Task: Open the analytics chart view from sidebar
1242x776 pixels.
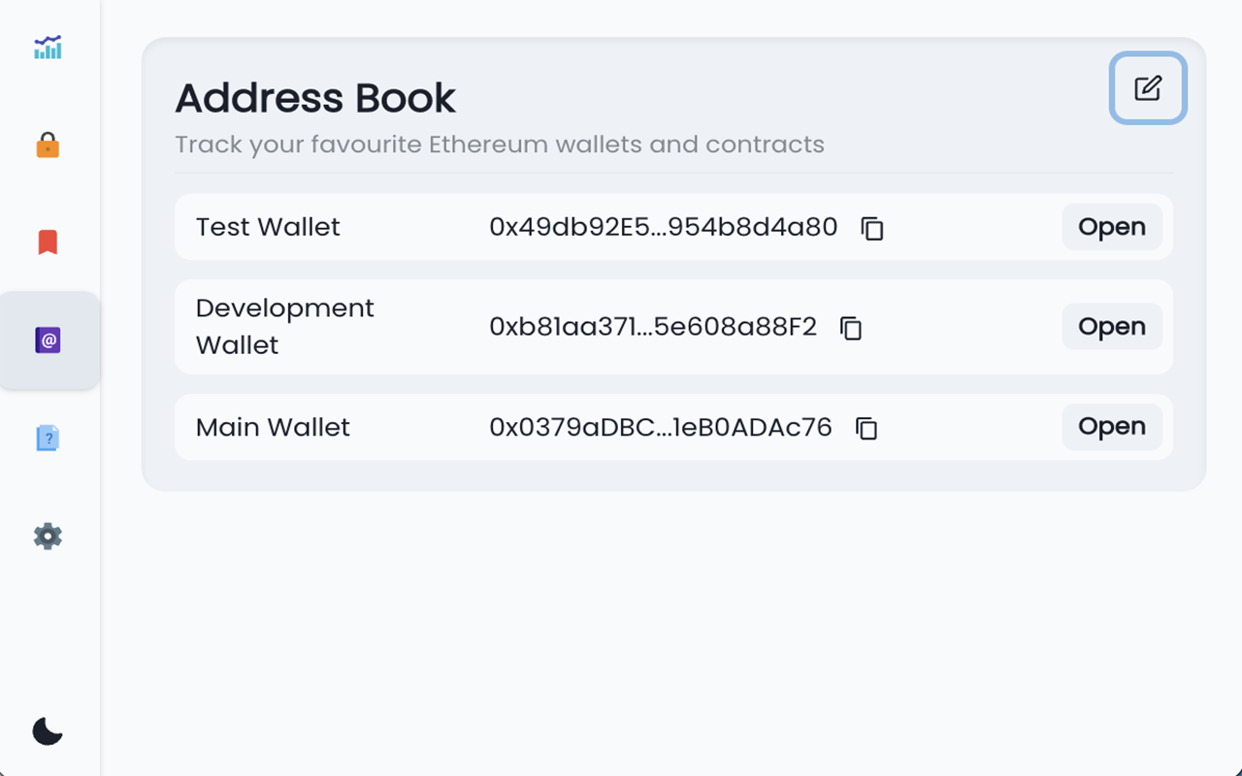Action: (48, 46)
